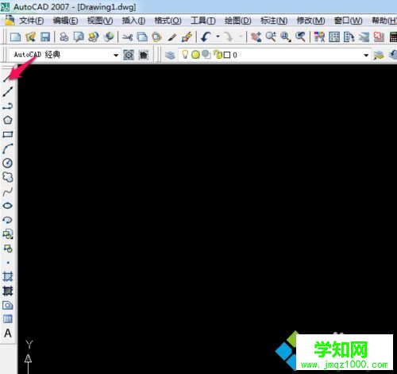Select the Construction Line tool
This screenshot has height=374, width=397.
click(8, 92)
